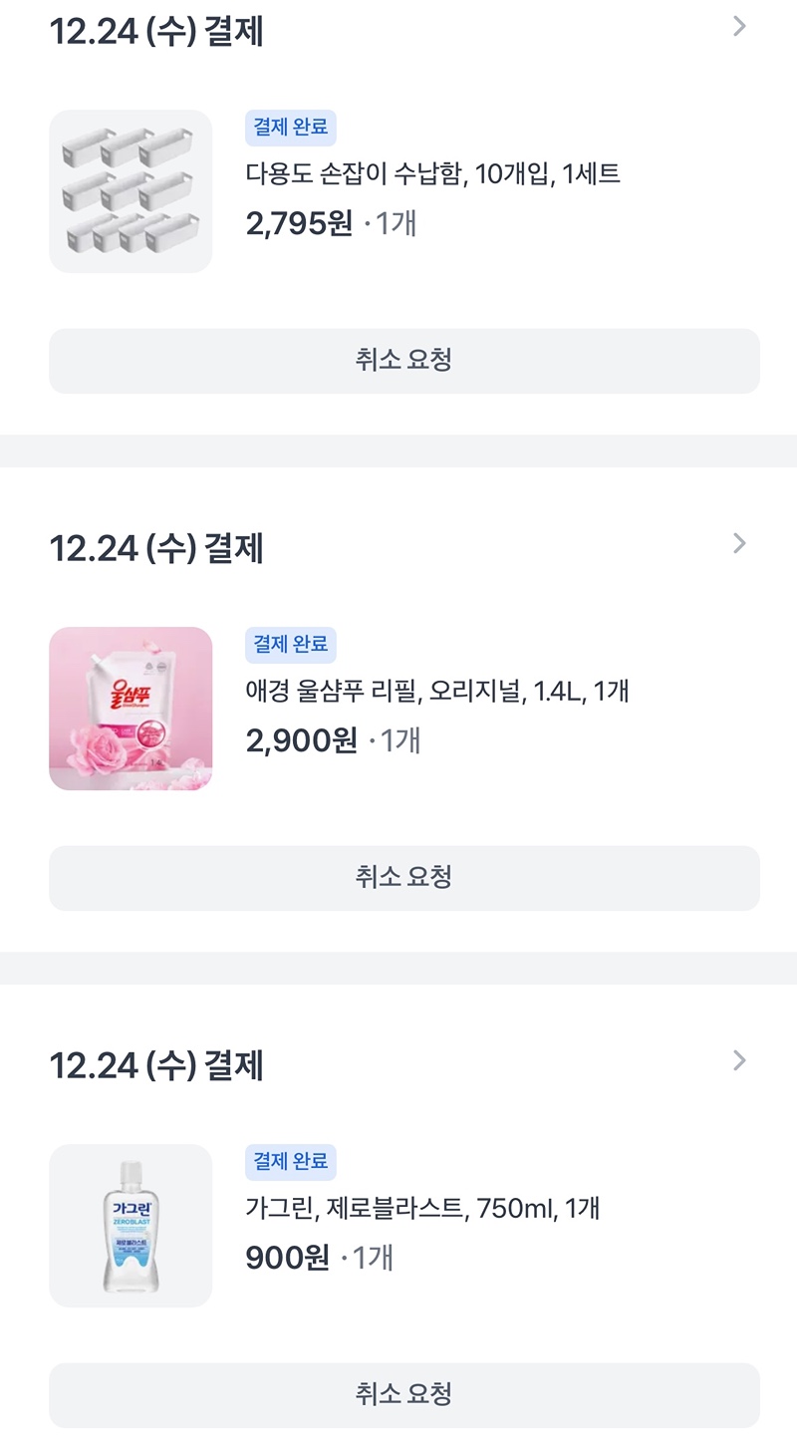This screenshot has height=1446, width=797.
Task: Click the 2,795원 price text
Action: [299, 223]
